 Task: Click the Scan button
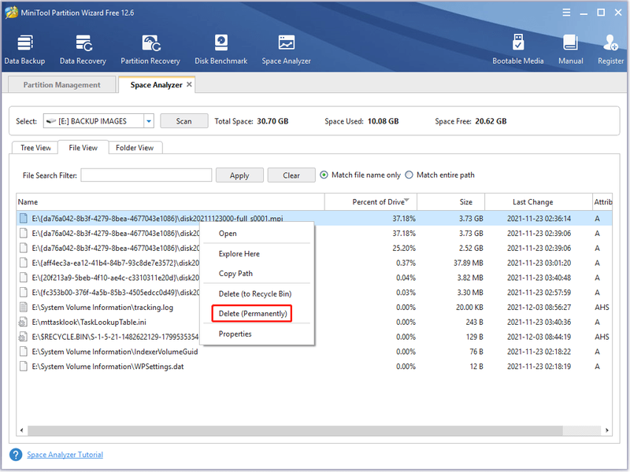(184, 121)
